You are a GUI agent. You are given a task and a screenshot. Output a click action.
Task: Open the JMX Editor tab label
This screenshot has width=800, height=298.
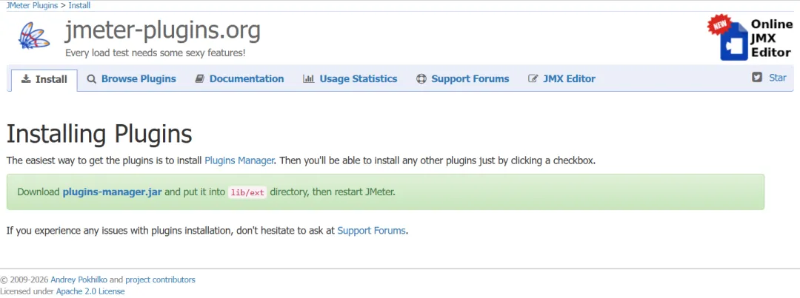tap(569, 79)
